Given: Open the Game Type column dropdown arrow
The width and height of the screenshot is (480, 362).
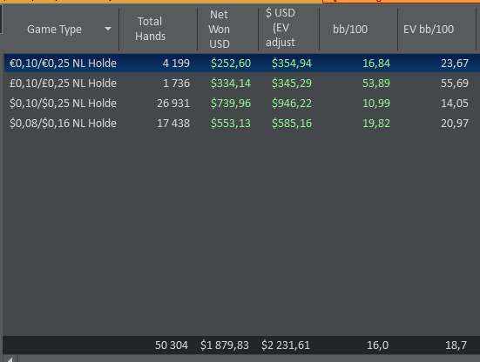Looking at the screenshot, I should pyautogui.click(x=108, y=29).
